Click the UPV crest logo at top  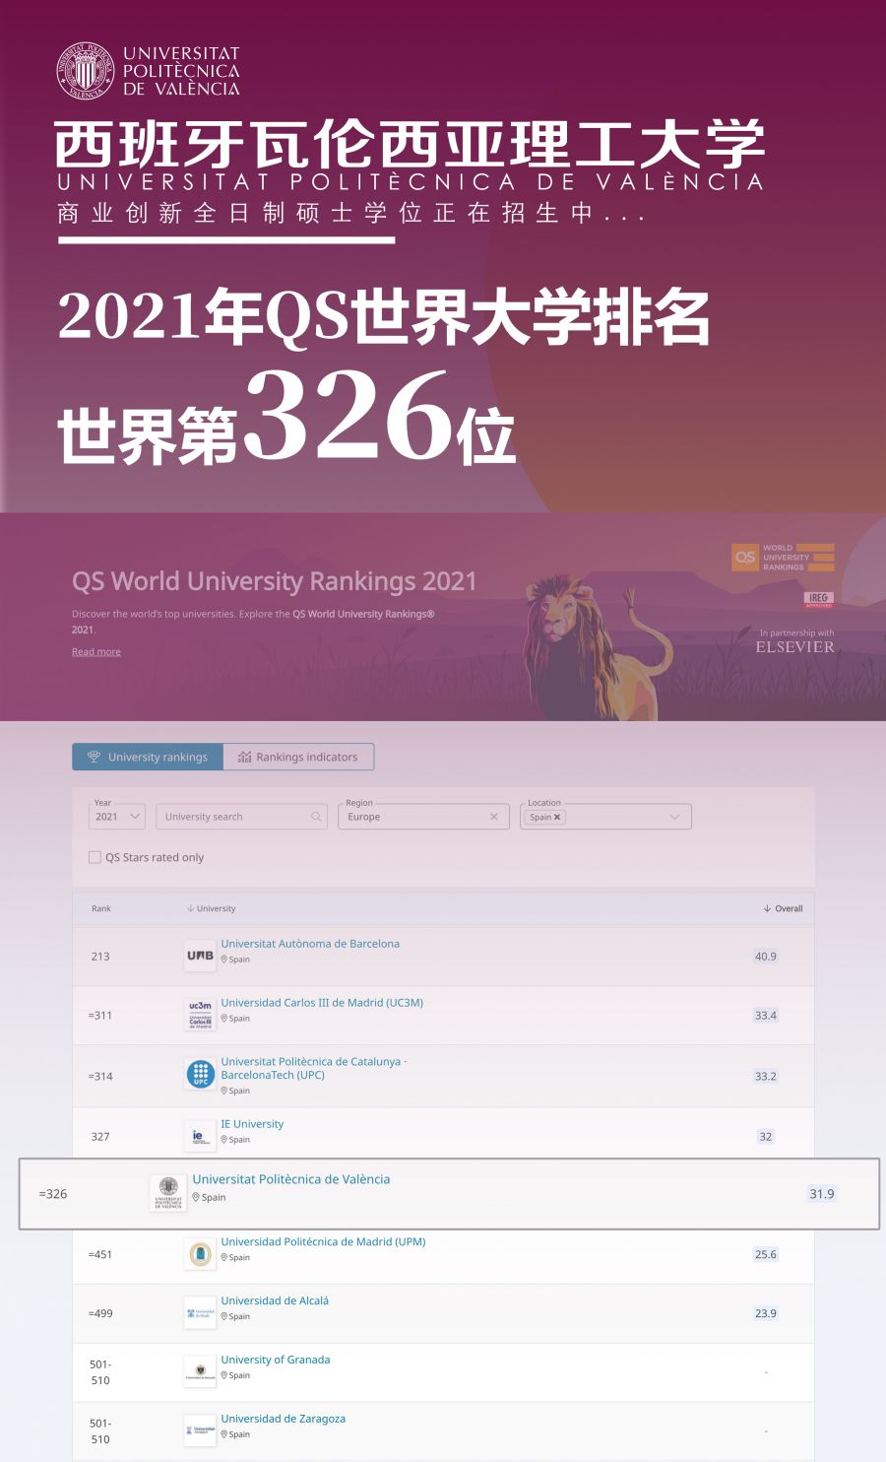click(x=87, y=71)
